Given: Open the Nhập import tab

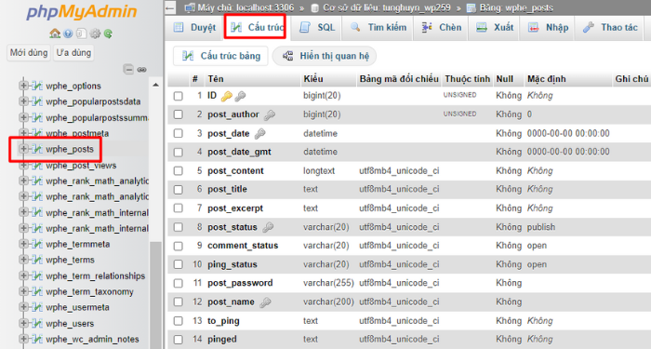Looking at the screenshot, I should point(547,28).
